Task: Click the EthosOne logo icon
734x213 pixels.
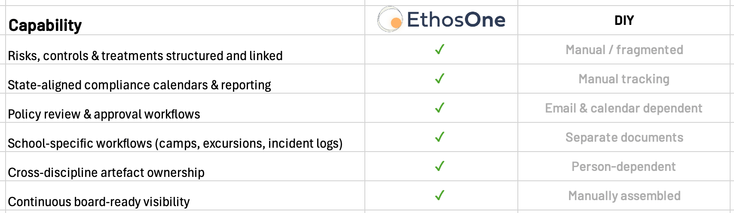Action: 389,20
